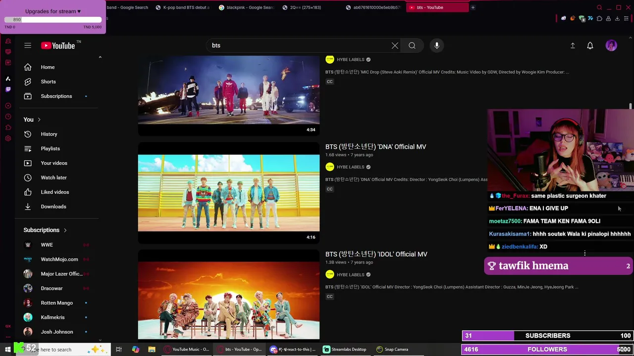Open chat options three-dot menu

pyautogui.click(x=584, y=253)
